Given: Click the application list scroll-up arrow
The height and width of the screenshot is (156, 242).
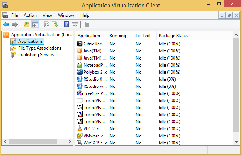Looking at the screenshot, I should pyautogui.click(x=236, y=35).
